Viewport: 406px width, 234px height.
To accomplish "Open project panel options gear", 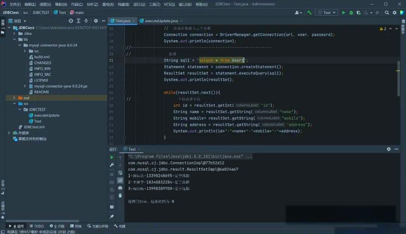I will point(96,21).
